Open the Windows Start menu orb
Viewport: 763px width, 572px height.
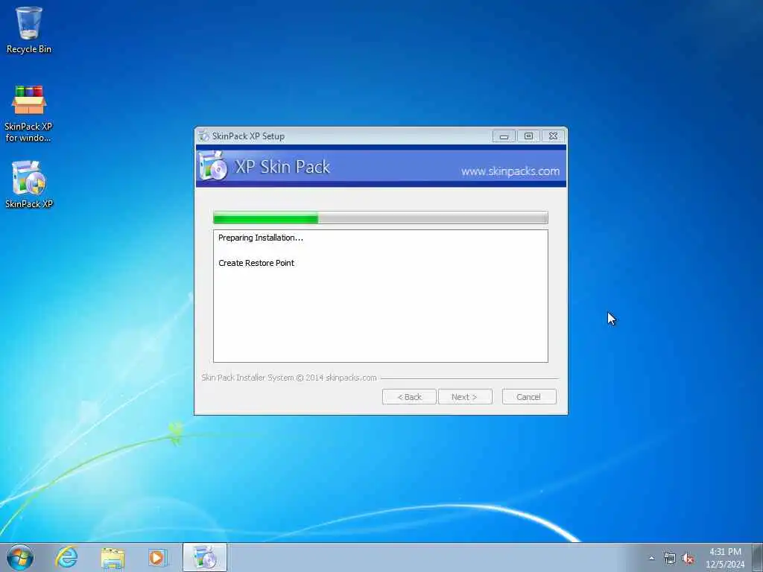[x=20, y=557]
